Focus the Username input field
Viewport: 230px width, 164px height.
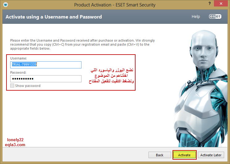click(46, 65)
